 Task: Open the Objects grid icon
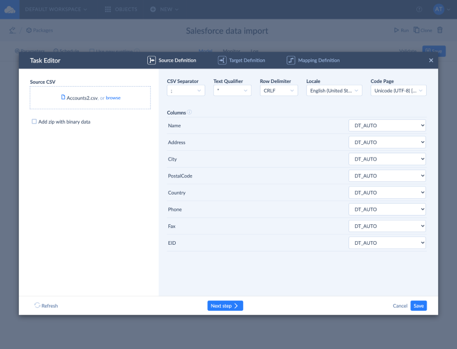tap(108, 9)
